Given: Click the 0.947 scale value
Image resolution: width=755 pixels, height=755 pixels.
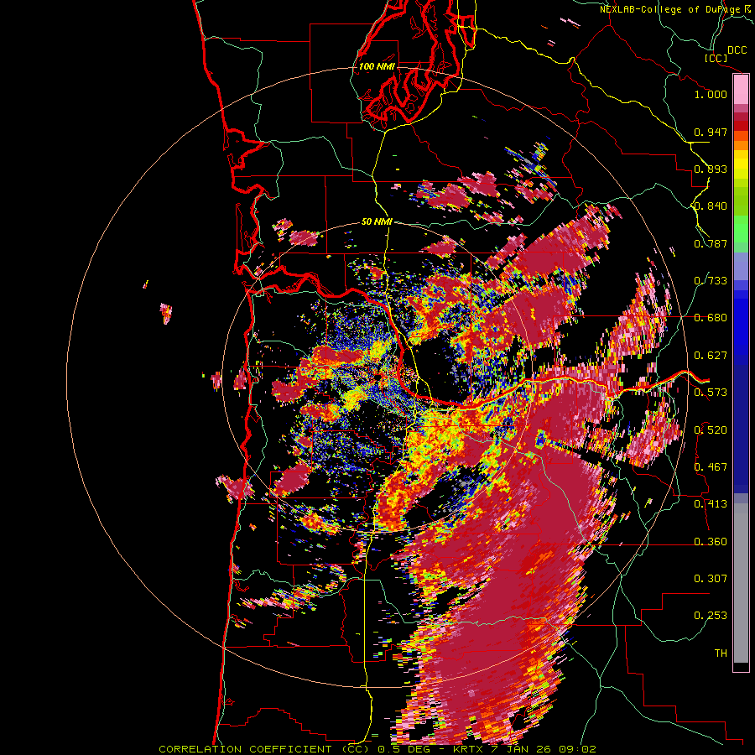Looking at the screenshot, I should tap(711, 132).
